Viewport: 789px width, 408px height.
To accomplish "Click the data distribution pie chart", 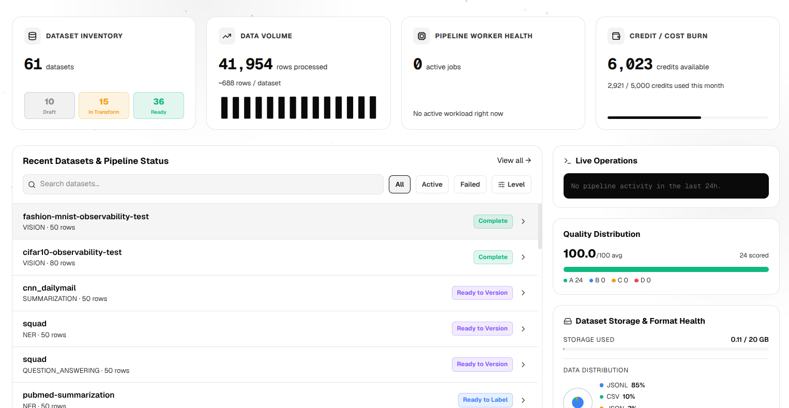I will pos(578,401).
